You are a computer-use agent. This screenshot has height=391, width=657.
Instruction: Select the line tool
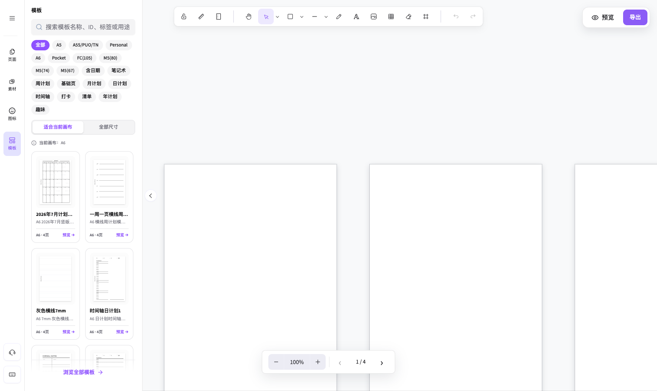315,17
